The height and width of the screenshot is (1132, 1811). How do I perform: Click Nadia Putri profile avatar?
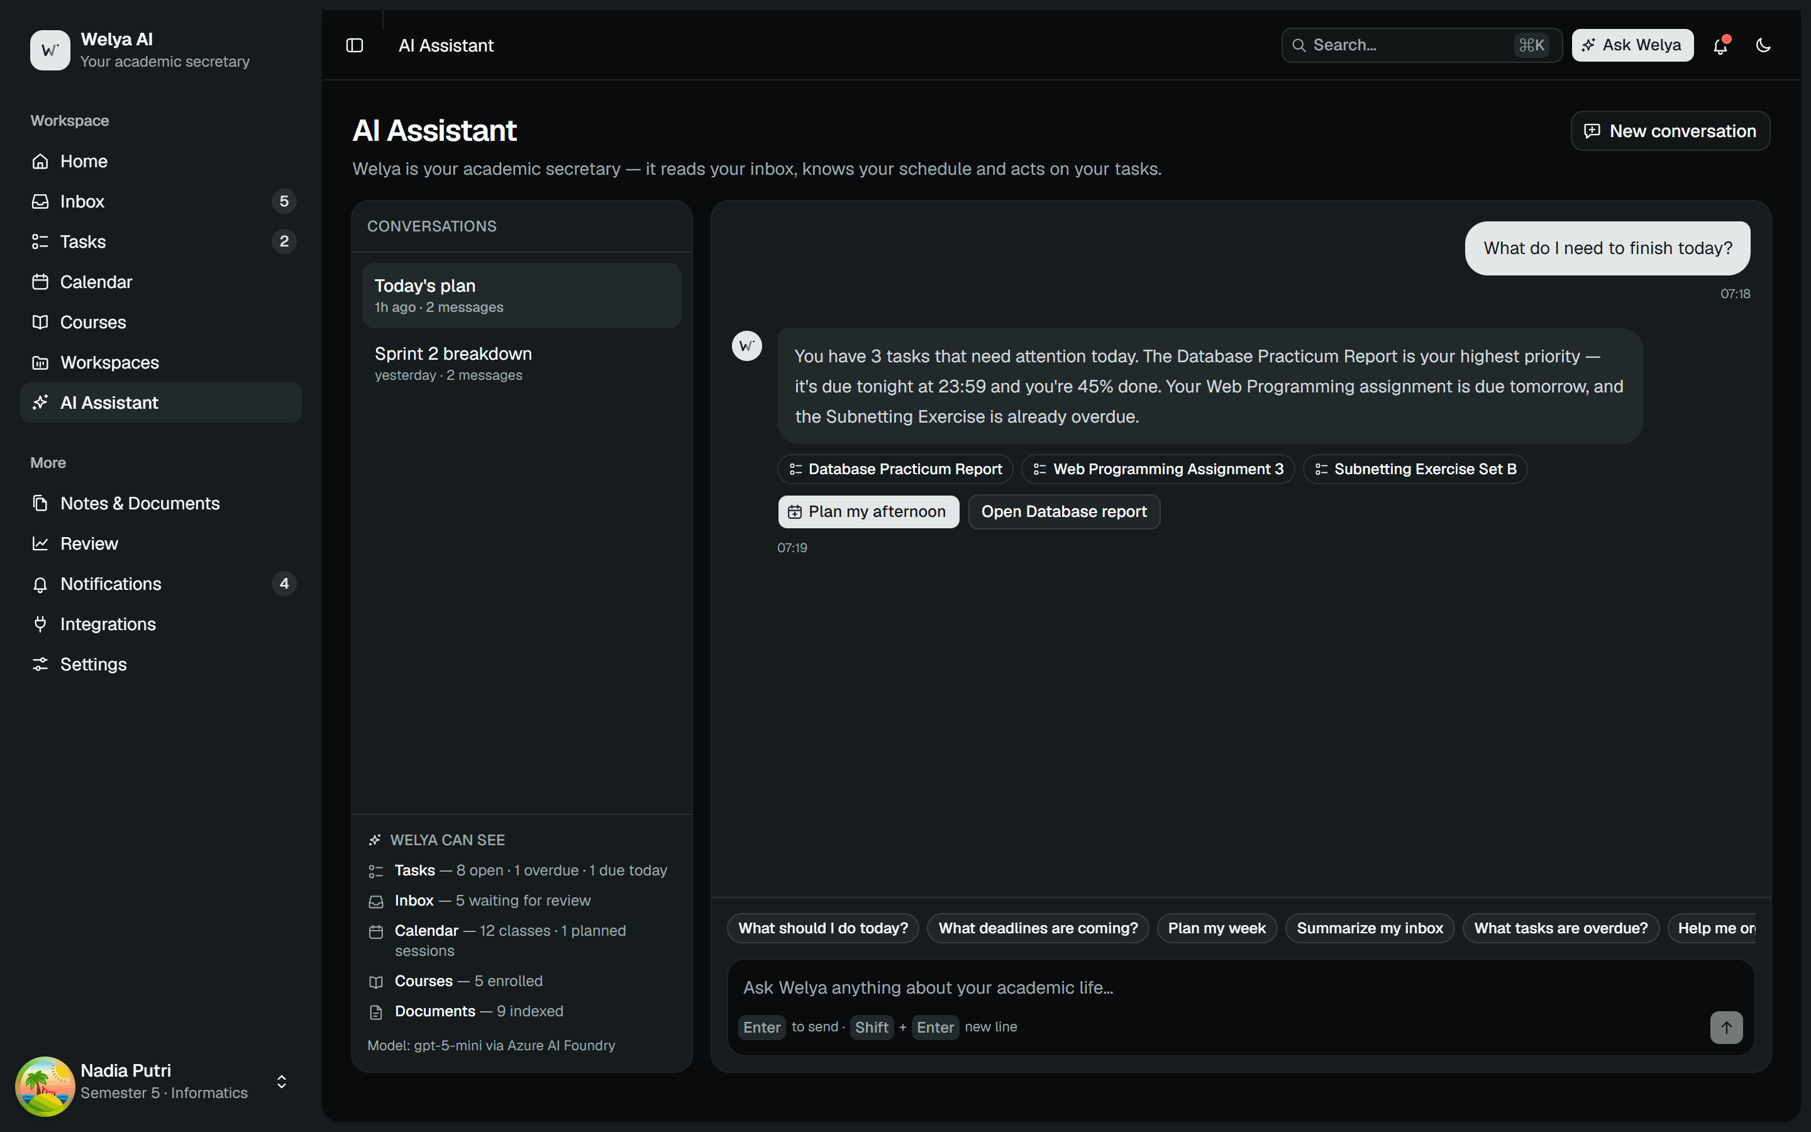45,1085
